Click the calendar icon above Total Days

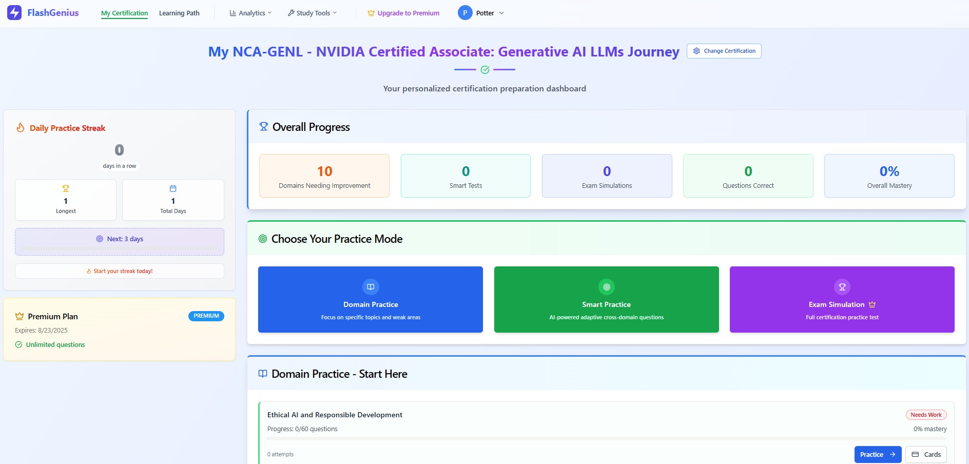(x=173, y=188)
